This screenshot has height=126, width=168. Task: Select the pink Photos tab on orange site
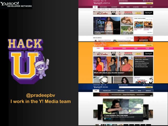tap(110, 48)
